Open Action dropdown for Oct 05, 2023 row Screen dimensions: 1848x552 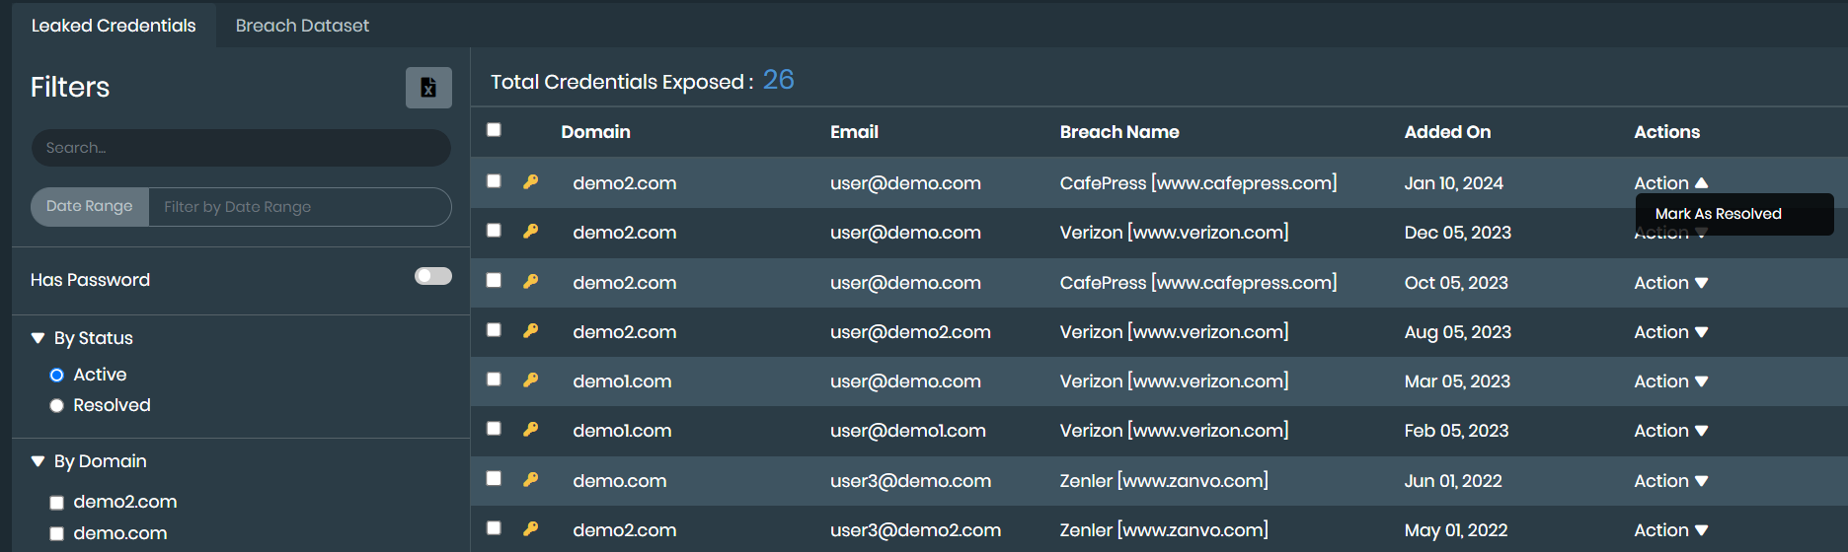point(1670,283)
